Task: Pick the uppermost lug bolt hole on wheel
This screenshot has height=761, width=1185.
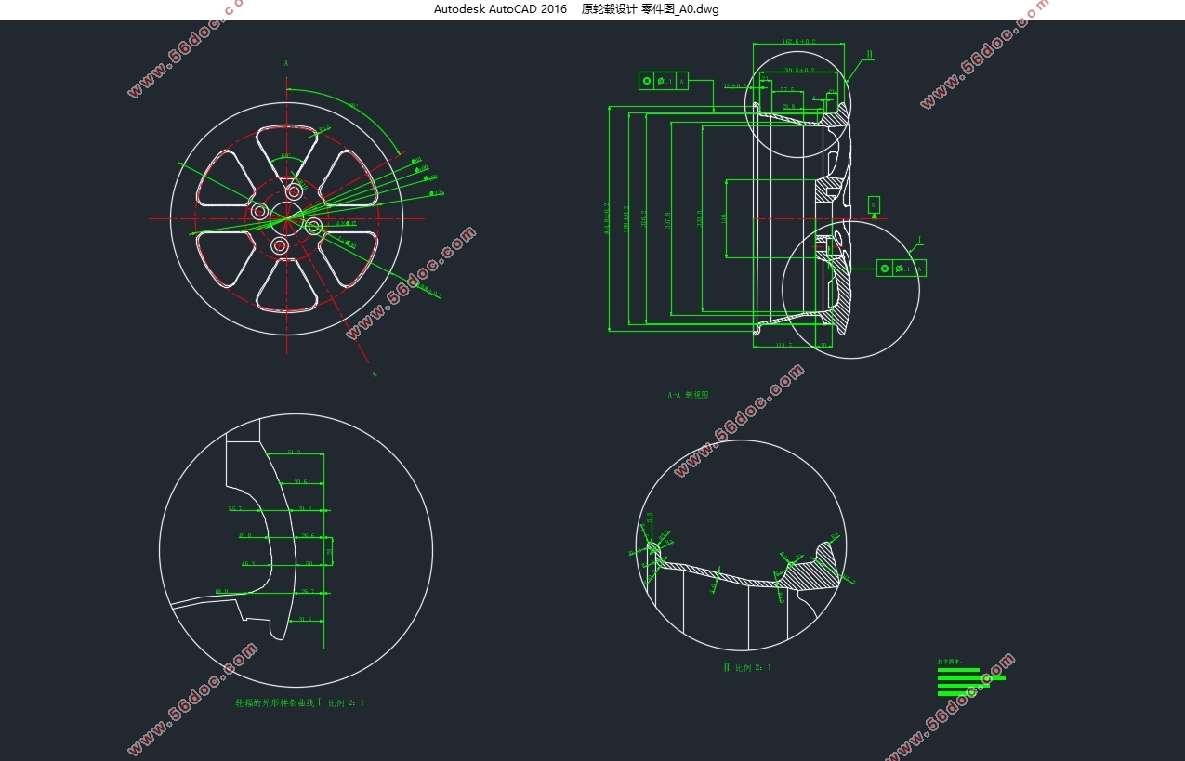Action: click(x=295, y=191)
